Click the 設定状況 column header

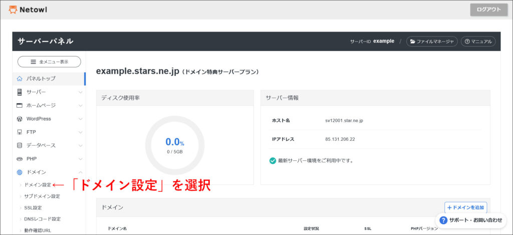[311, 228]
